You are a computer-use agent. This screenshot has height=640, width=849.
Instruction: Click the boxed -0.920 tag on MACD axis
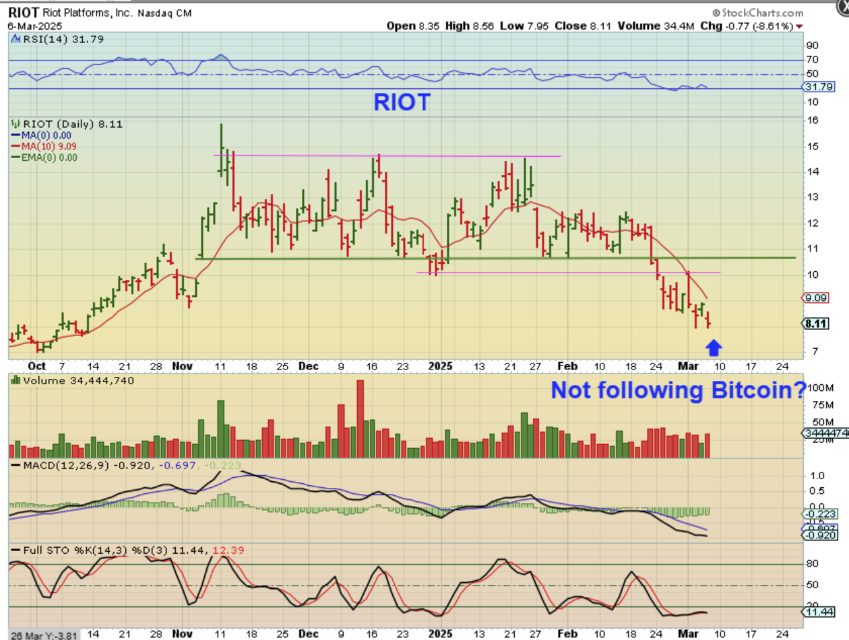(821, 536)
